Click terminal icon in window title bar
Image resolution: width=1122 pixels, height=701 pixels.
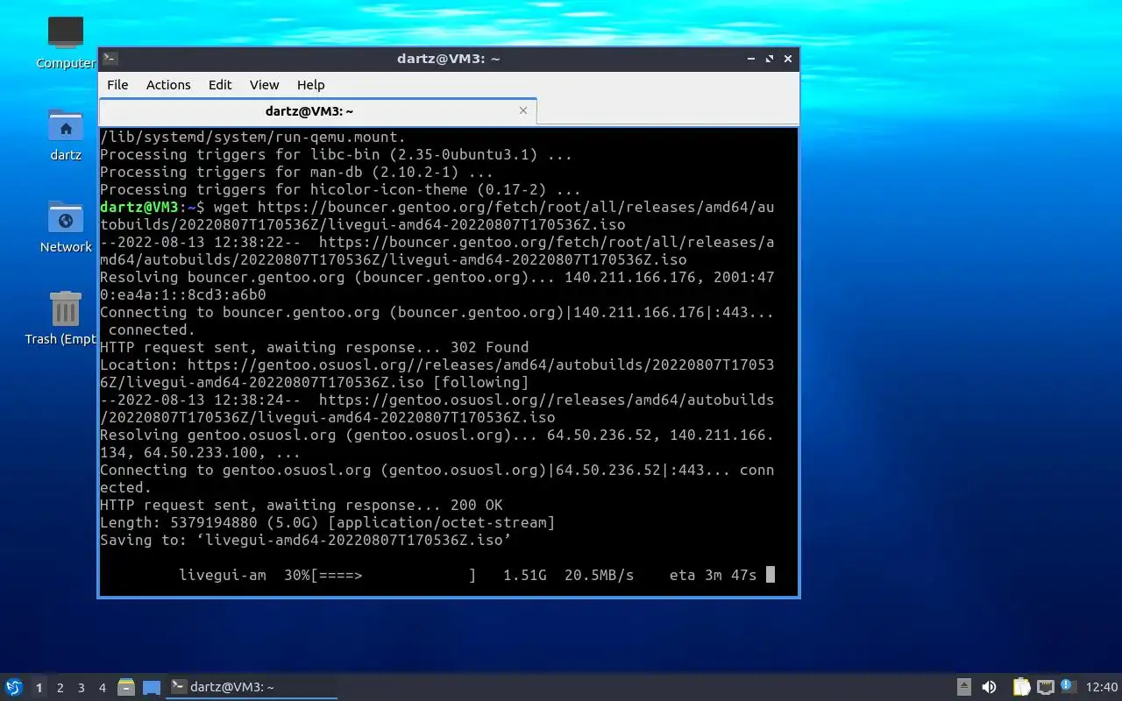pyautogui.click(x=110, y=59)
